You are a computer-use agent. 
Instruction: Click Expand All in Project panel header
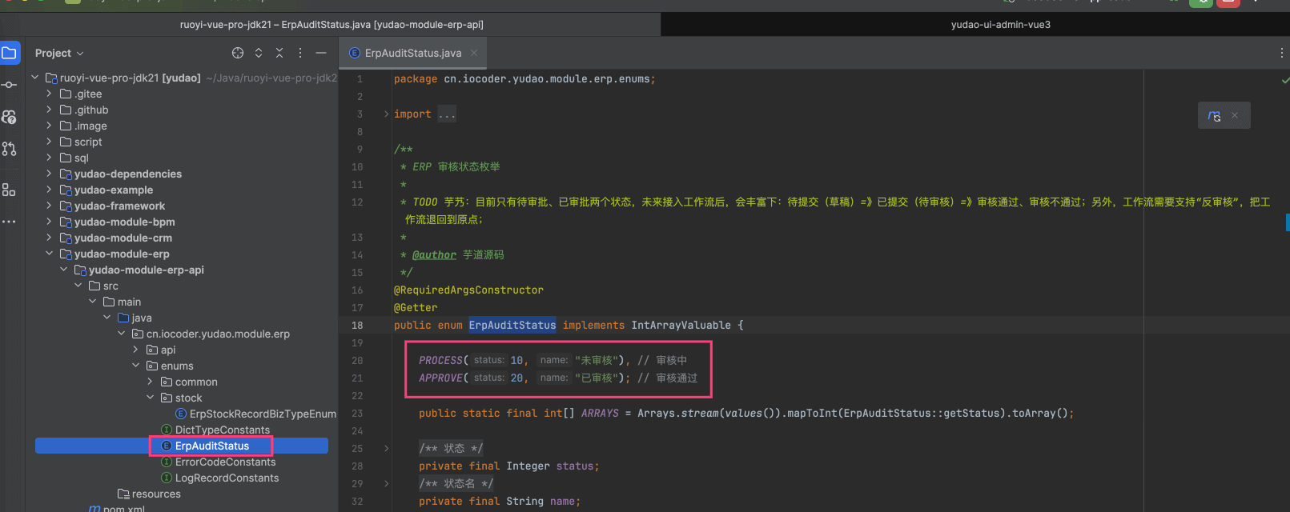(259, 53)
